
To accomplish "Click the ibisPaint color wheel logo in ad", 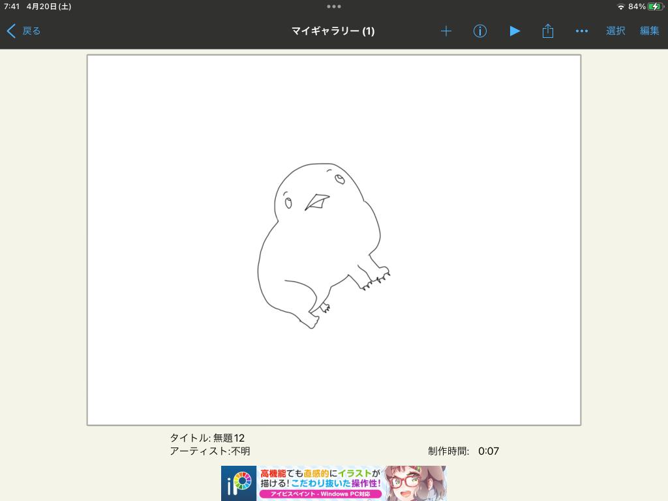I will [x=239, y=483].
